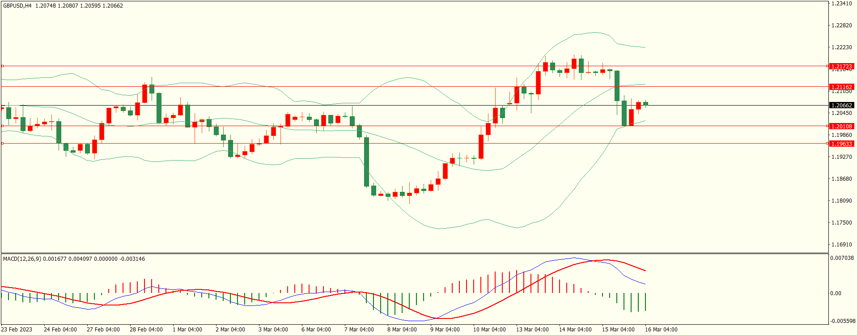The height and width of the screenshot is (335, 857).
Task: Click the 1.22230 price axis value
Action: (841, 47)
